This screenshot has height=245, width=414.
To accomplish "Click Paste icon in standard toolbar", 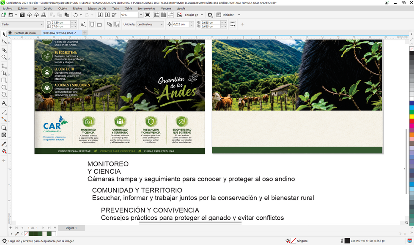I will point(67,15).
